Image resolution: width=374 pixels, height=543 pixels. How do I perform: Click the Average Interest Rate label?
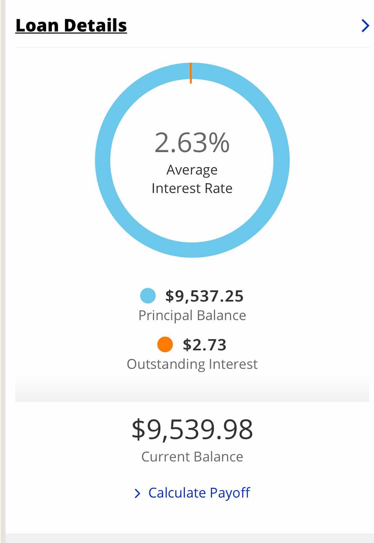pyautogui.click(x=192, y=179)
